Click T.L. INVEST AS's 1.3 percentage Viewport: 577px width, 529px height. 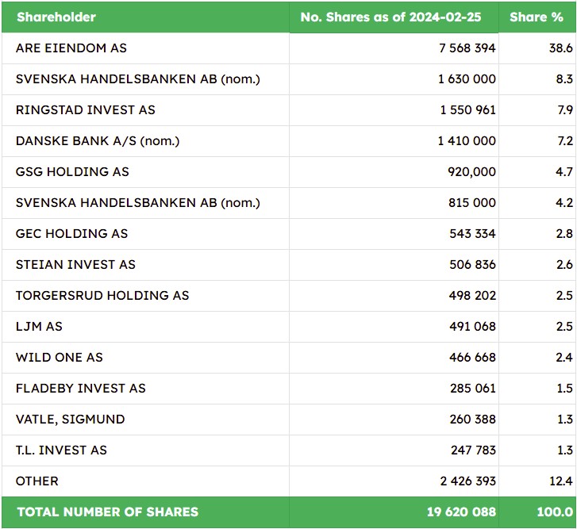(x=565, y=450)
